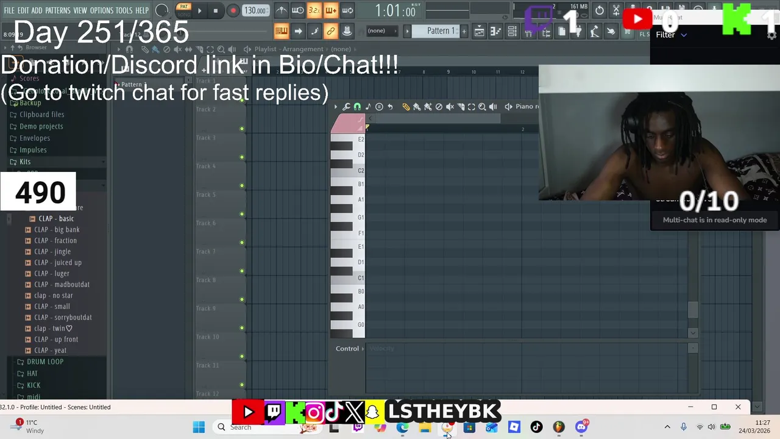This screenshot has height=439, width=780.
Task: Select the piano roll Draw pencil tool
Action: (406, 107)
